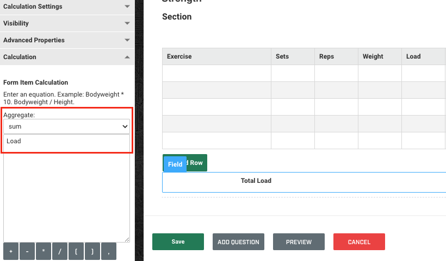Open the Aggregate sum dropdown
The image size is (446, 261).
click(66, 126)
